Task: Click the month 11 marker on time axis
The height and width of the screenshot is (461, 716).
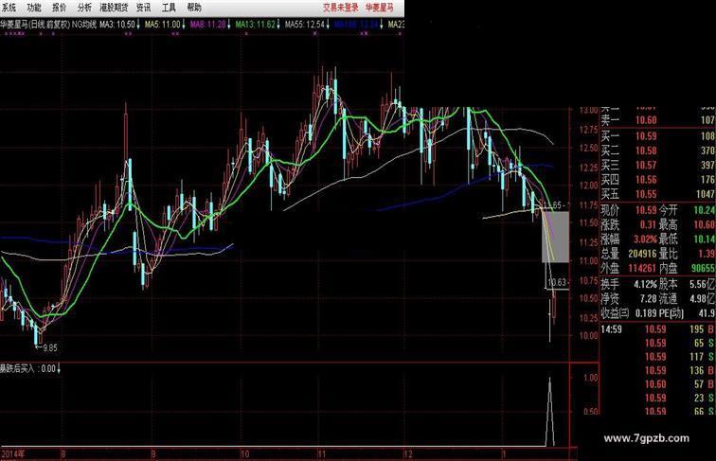Action: point(322,454)
